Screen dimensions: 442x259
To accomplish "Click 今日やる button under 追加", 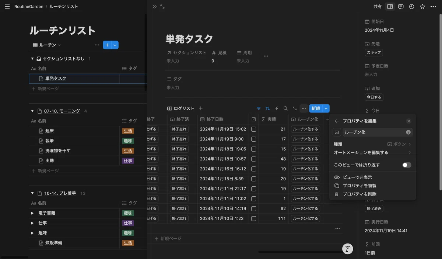I will coord(374,97).
